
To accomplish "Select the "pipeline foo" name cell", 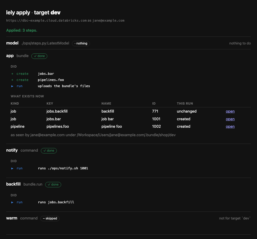I will pyautogui.click(x=112, y=126).
